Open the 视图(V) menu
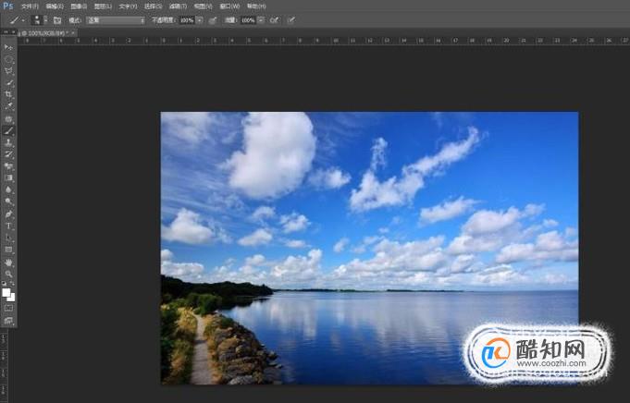Screen dimensions: 630x403 pos(203,6)
